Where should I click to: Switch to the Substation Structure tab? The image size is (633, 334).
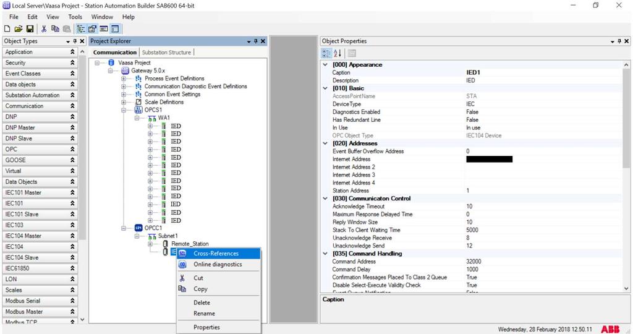[166, 53]
